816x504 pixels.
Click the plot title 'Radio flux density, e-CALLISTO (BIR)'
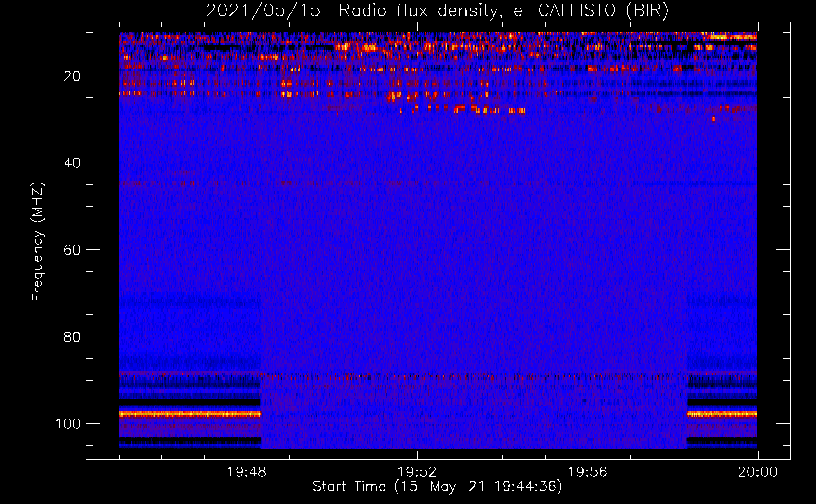pos(503,11)
